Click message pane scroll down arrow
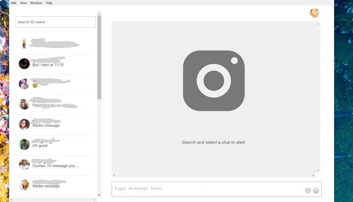Screen dimensions: 353x202 tap(318, 171)
